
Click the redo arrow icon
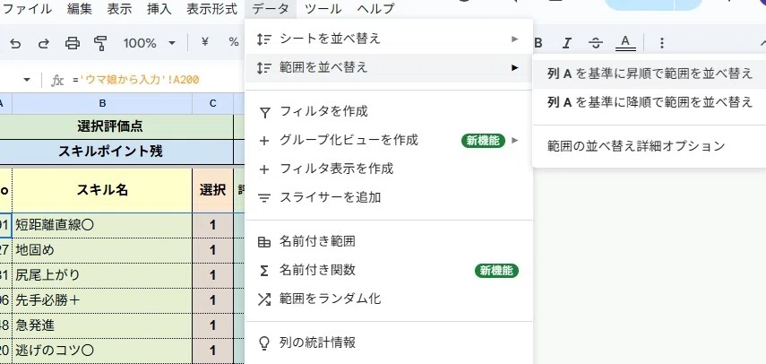(44, 44)
